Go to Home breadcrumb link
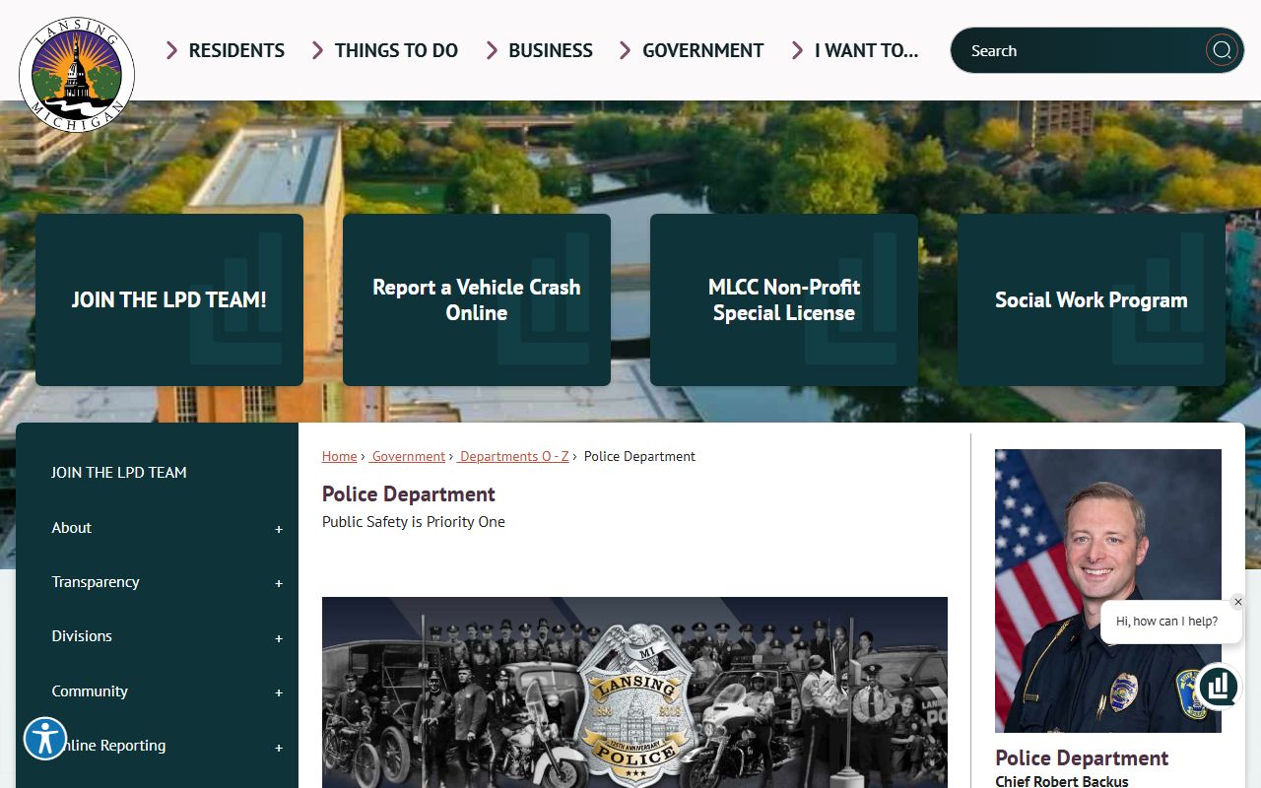 click(340, 456)
